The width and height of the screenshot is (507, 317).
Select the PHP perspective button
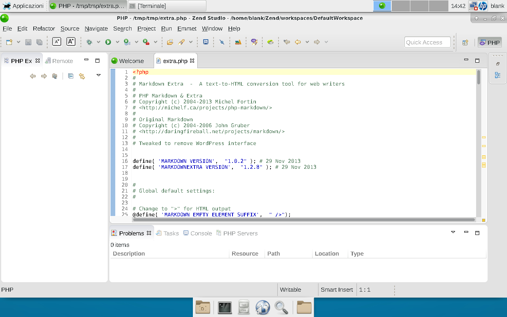[x=490, y=42]
